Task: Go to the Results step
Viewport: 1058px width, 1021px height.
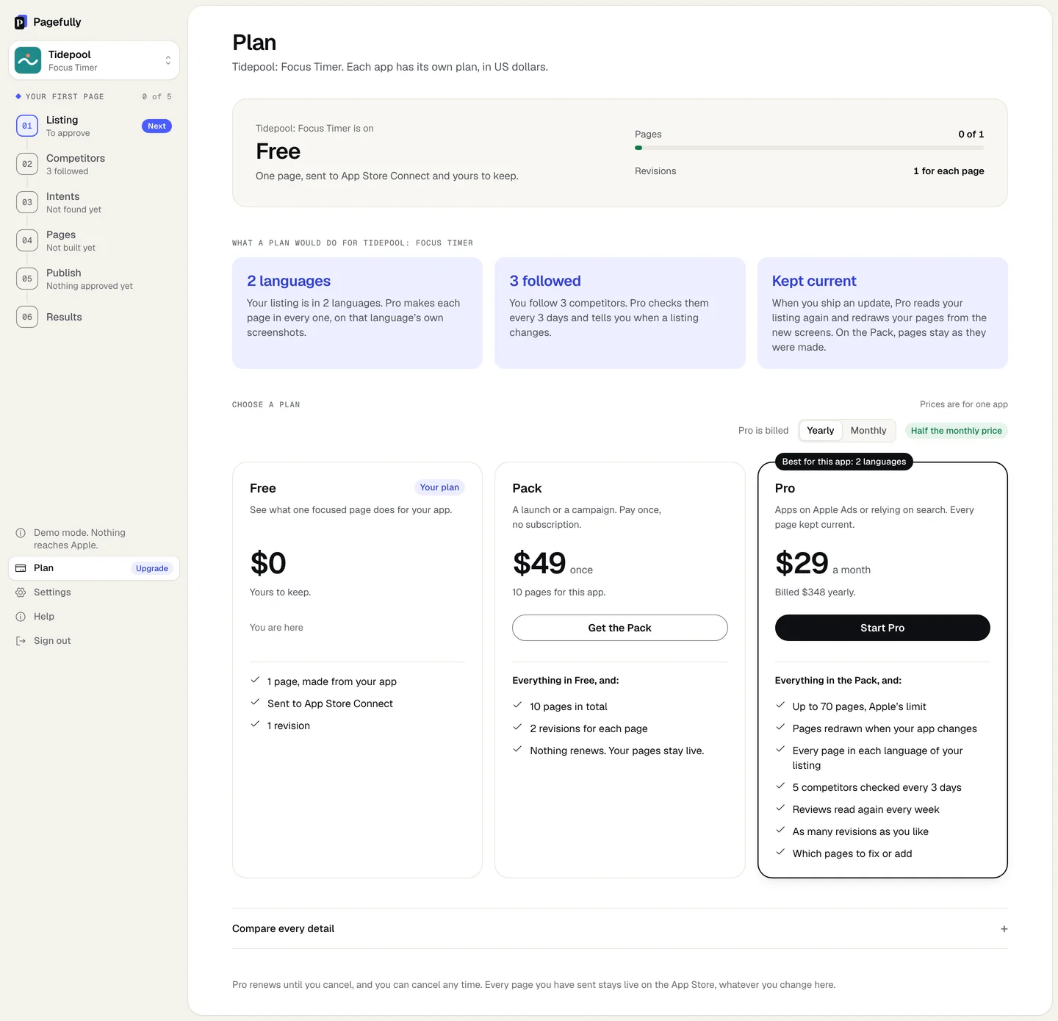Action: coord(94,317)
